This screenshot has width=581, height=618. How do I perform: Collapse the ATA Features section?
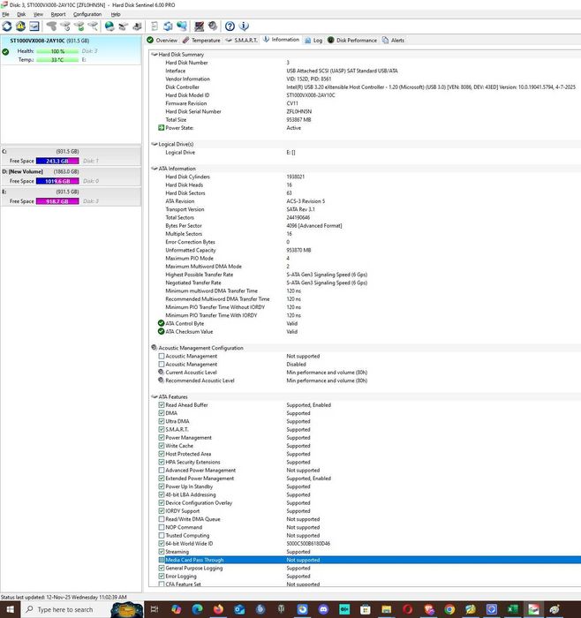(x=155, y=396)
